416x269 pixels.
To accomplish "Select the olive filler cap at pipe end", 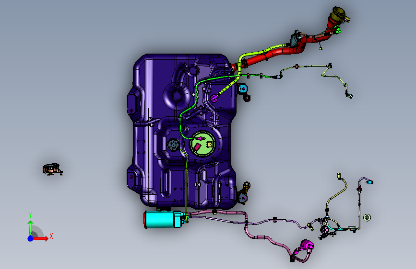I will [x=339, y=14].
